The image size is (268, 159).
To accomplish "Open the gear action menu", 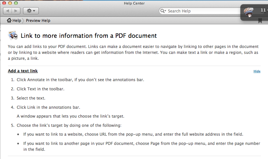I will pos(31,11).
